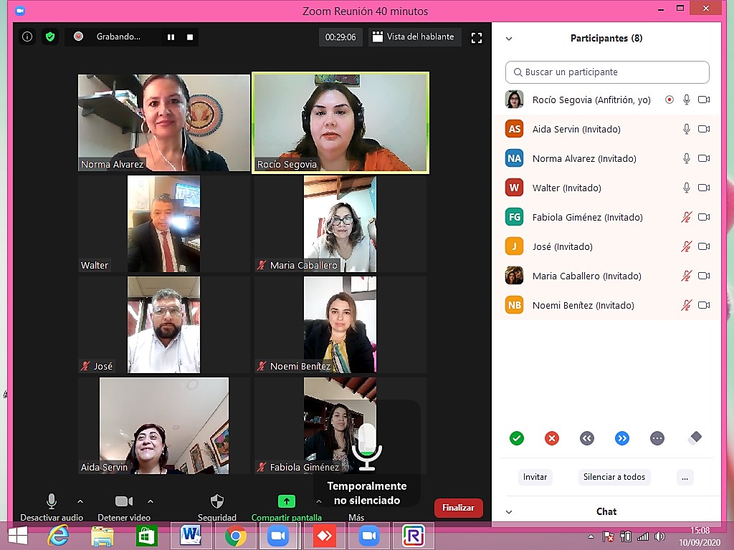Viewport: 734px width, 550px height.
Task: Switch to Vista del hablante view
Action: 414,37
